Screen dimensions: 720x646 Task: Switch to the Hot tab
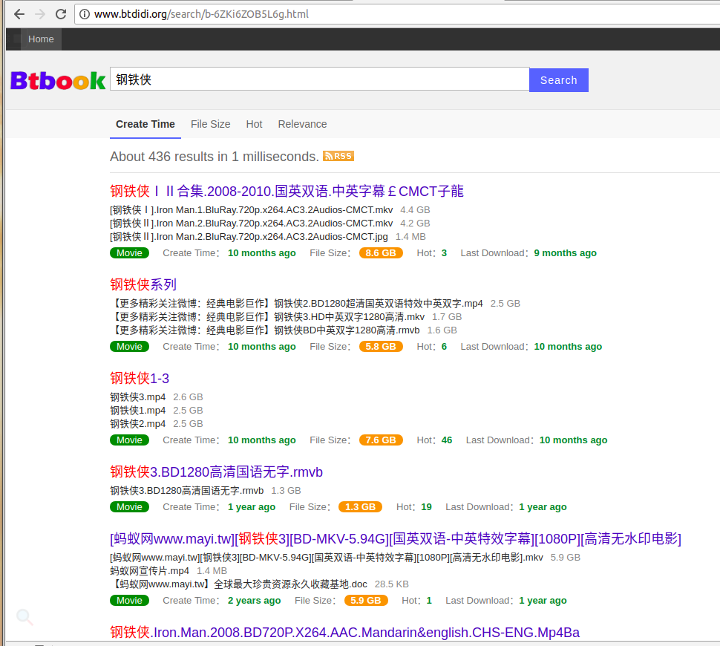pyautogui.click(x=254, y=124)
